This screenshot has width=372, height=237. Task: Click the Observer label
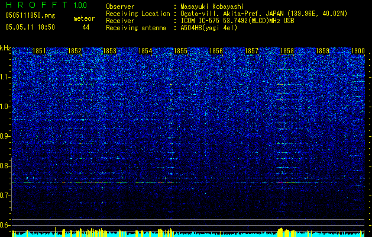pos(120,7)
